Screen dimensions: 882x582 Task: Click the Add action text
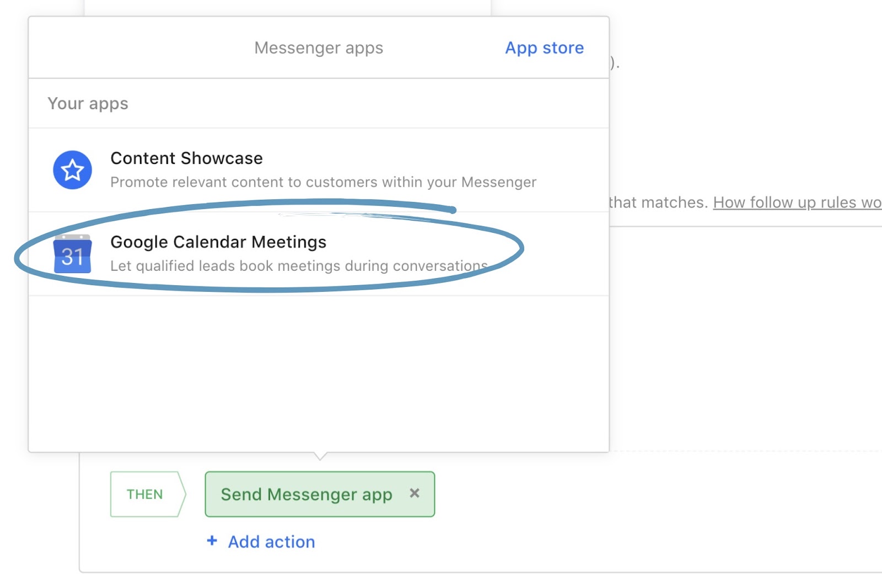coord(271,542)
